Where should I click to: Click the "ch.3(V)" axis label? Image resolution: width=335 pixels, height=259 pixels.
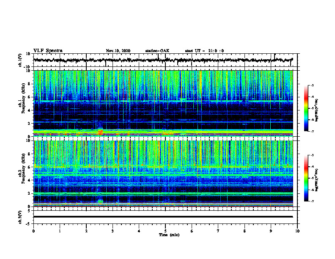[20, 217]
